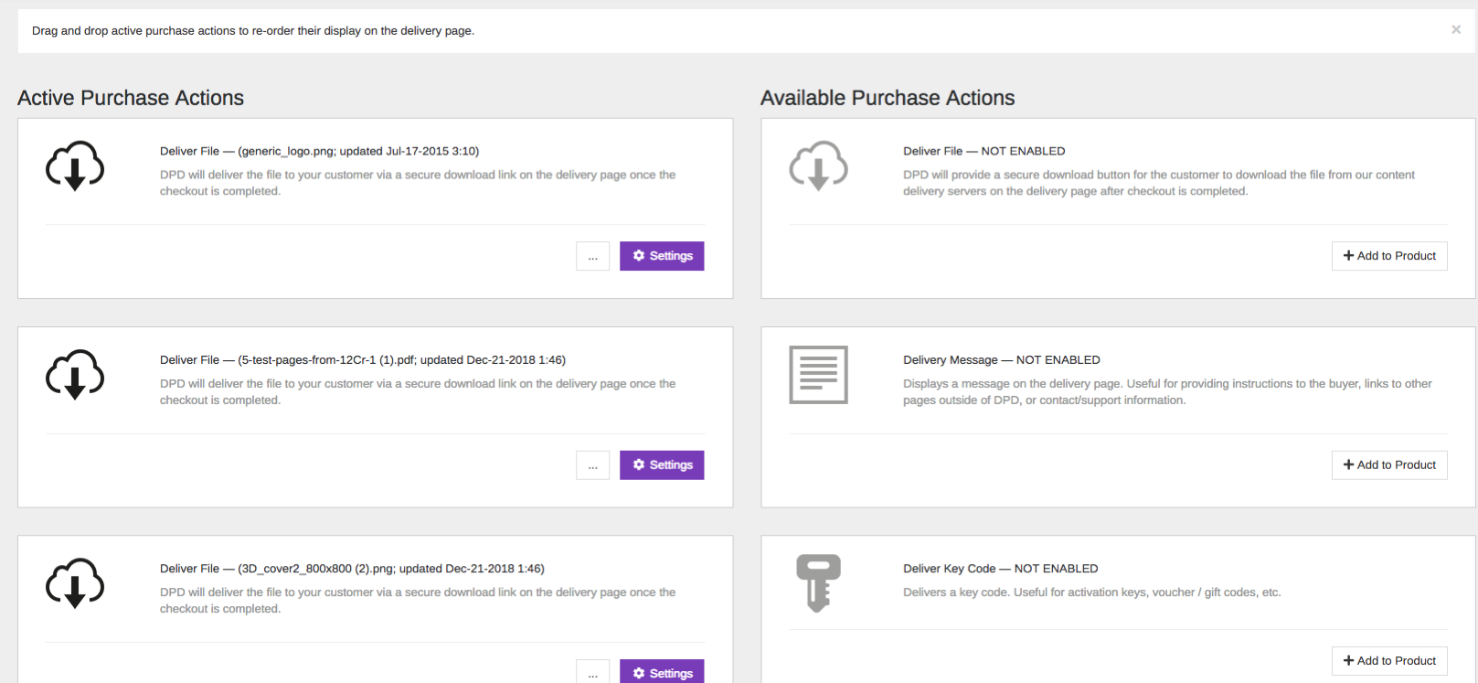Open the ellipsis menu for 3D_cover2_800x800 png
The height and width of the screenshot is (683, 1478).
(x=592, y=672)
